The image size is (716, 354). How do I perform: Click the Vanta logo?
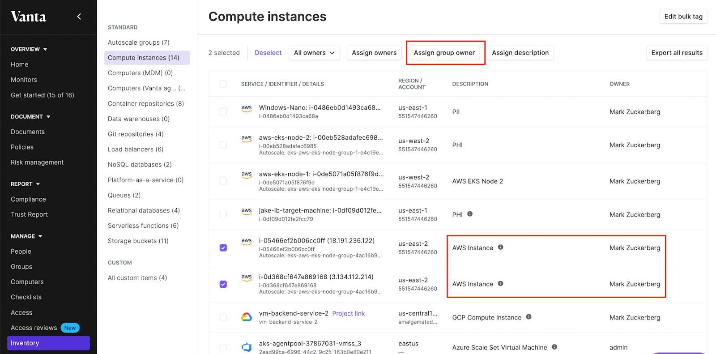point(29,17)
